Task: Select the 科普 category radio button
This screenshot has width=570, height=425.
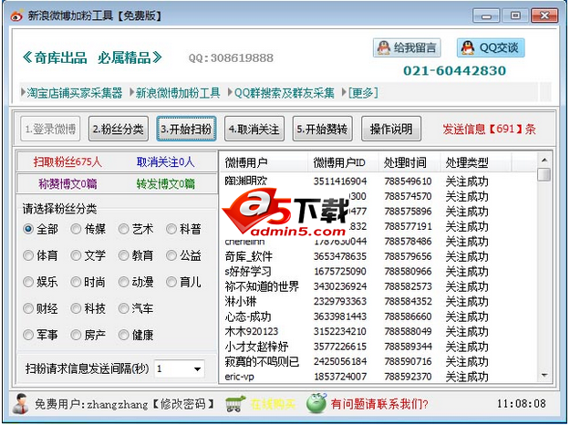Action: click(x=171, y=229)
